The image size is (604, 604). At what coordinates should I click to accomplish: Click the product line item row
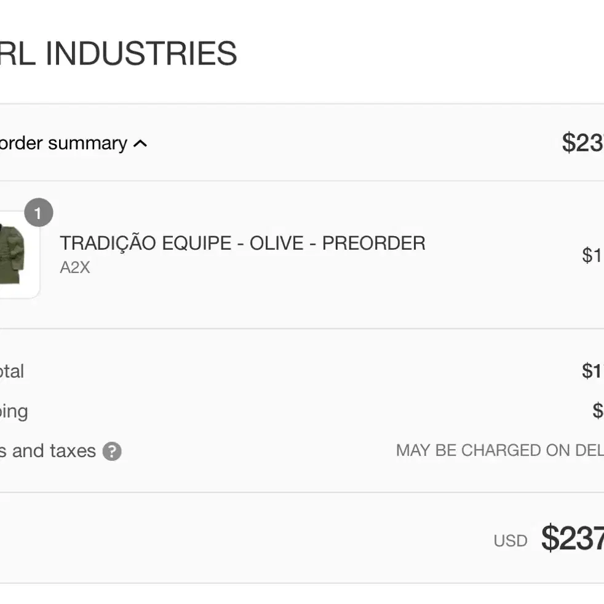(x=302, y=255)
